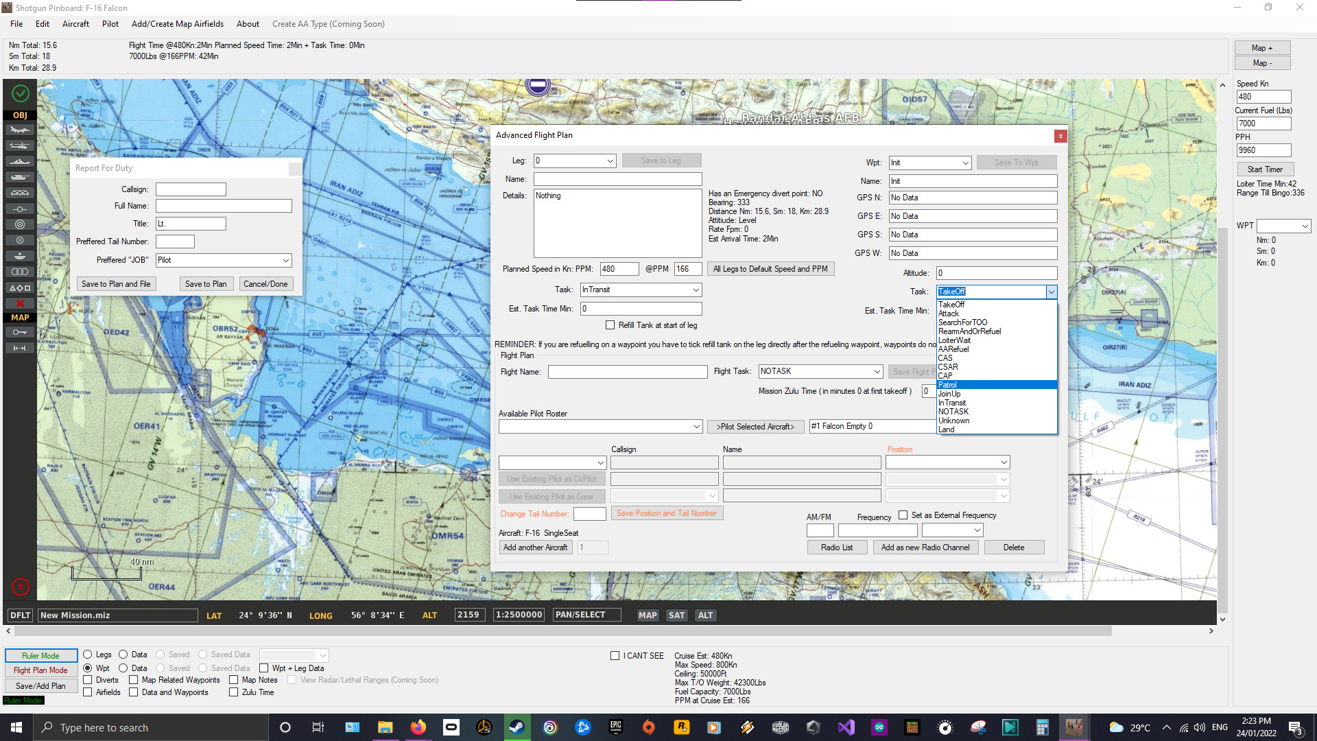
Task: Click the Save to Plan and File button
Action: 115,283
